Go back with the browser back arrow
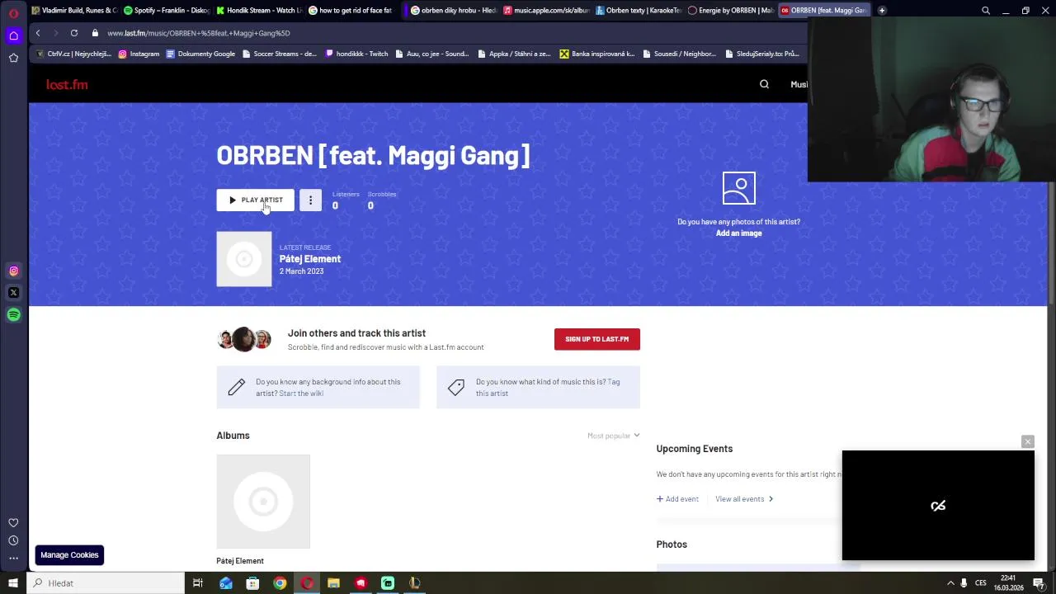 tap(38, 33)
